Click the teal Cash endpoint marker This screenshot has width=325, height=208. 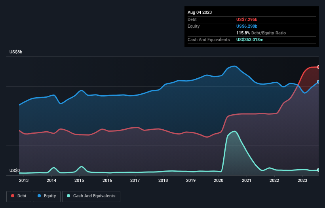tap(318, 170)
